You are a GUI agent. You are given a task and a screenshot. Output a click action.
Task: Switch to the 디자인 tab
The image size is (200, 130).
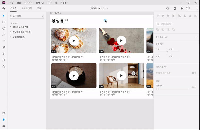point(13,8)
